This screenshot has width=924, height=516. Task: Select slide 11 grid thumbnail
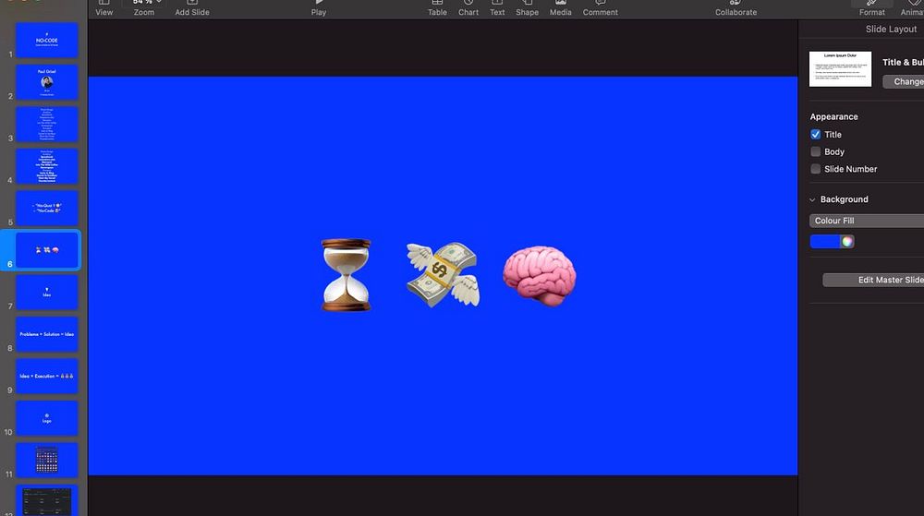[46, 460]
